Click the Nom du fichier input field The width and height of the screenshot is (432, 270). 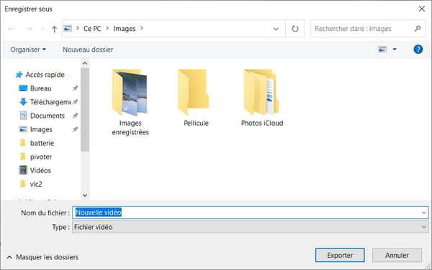pyautogui.click(x=250, y=213)
